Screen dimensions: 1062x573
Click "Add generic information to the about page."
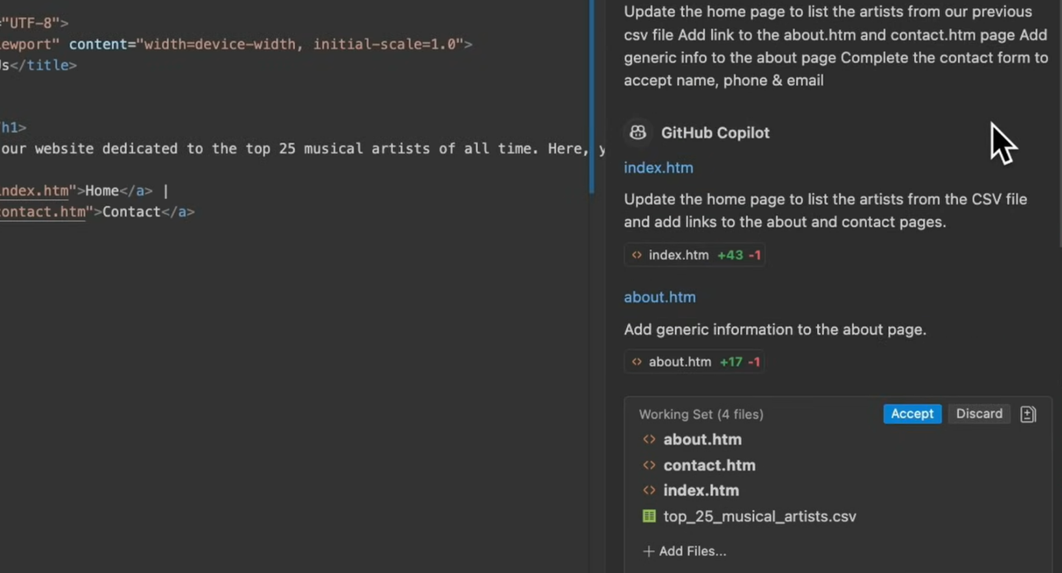click(x=775, y=329)
